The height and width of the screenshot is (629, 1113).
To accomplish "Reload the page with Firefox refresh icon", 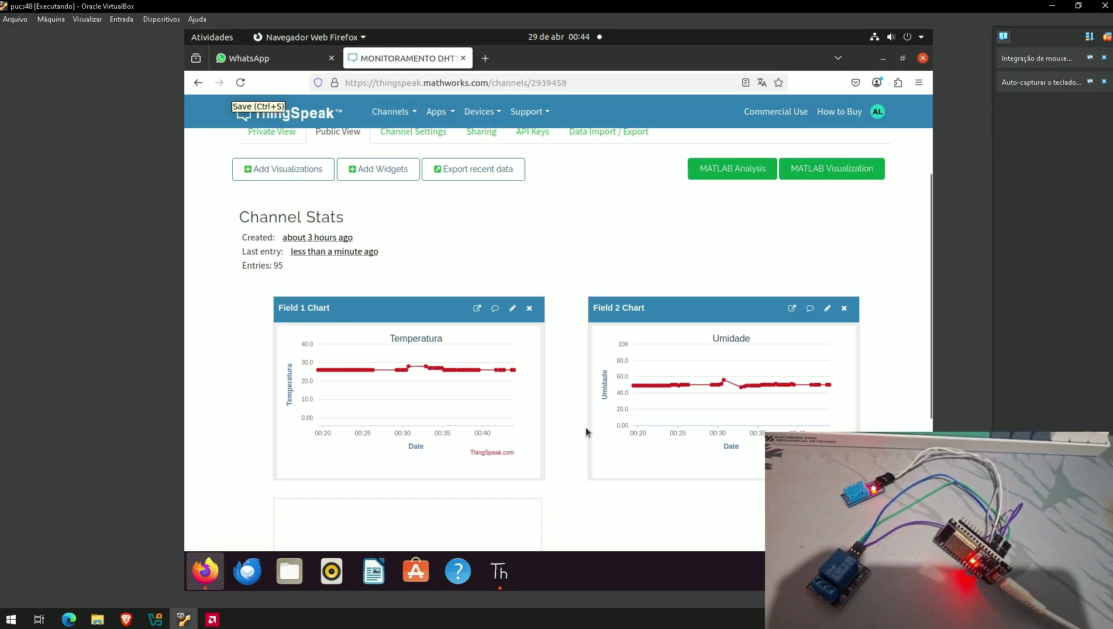I will 240,83.
